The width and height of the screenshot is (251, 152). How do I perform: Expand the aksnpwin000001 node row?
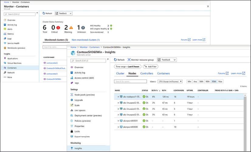click(118, 121)
